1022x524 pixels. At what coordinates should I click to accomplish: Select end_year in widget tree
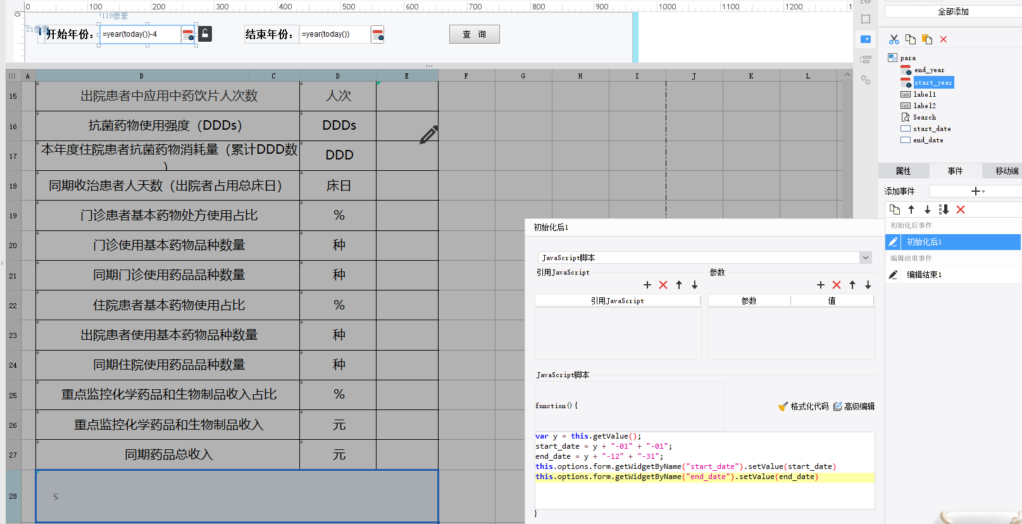[x=929, y=70]
